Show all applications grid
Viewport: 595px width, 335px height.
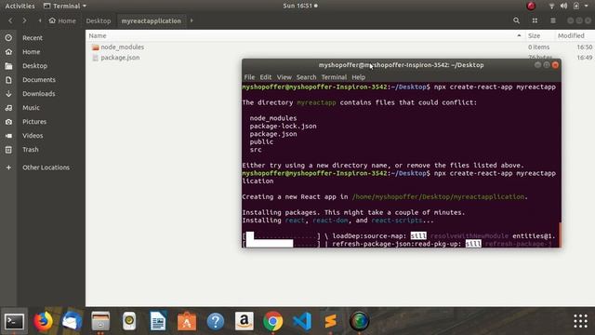coord(580,321)
